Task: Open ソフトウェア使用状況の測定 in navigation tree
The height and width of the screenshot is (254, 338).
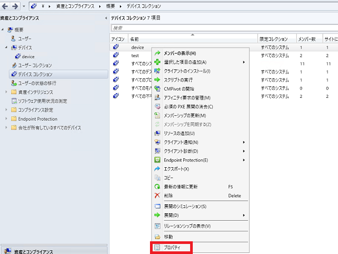Action: (42, 101)
